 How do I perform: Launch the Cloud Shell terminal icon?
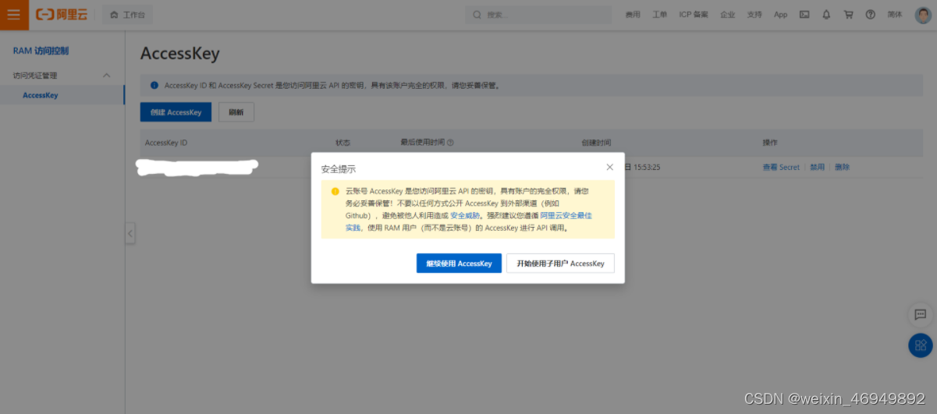tap(804, 15)
